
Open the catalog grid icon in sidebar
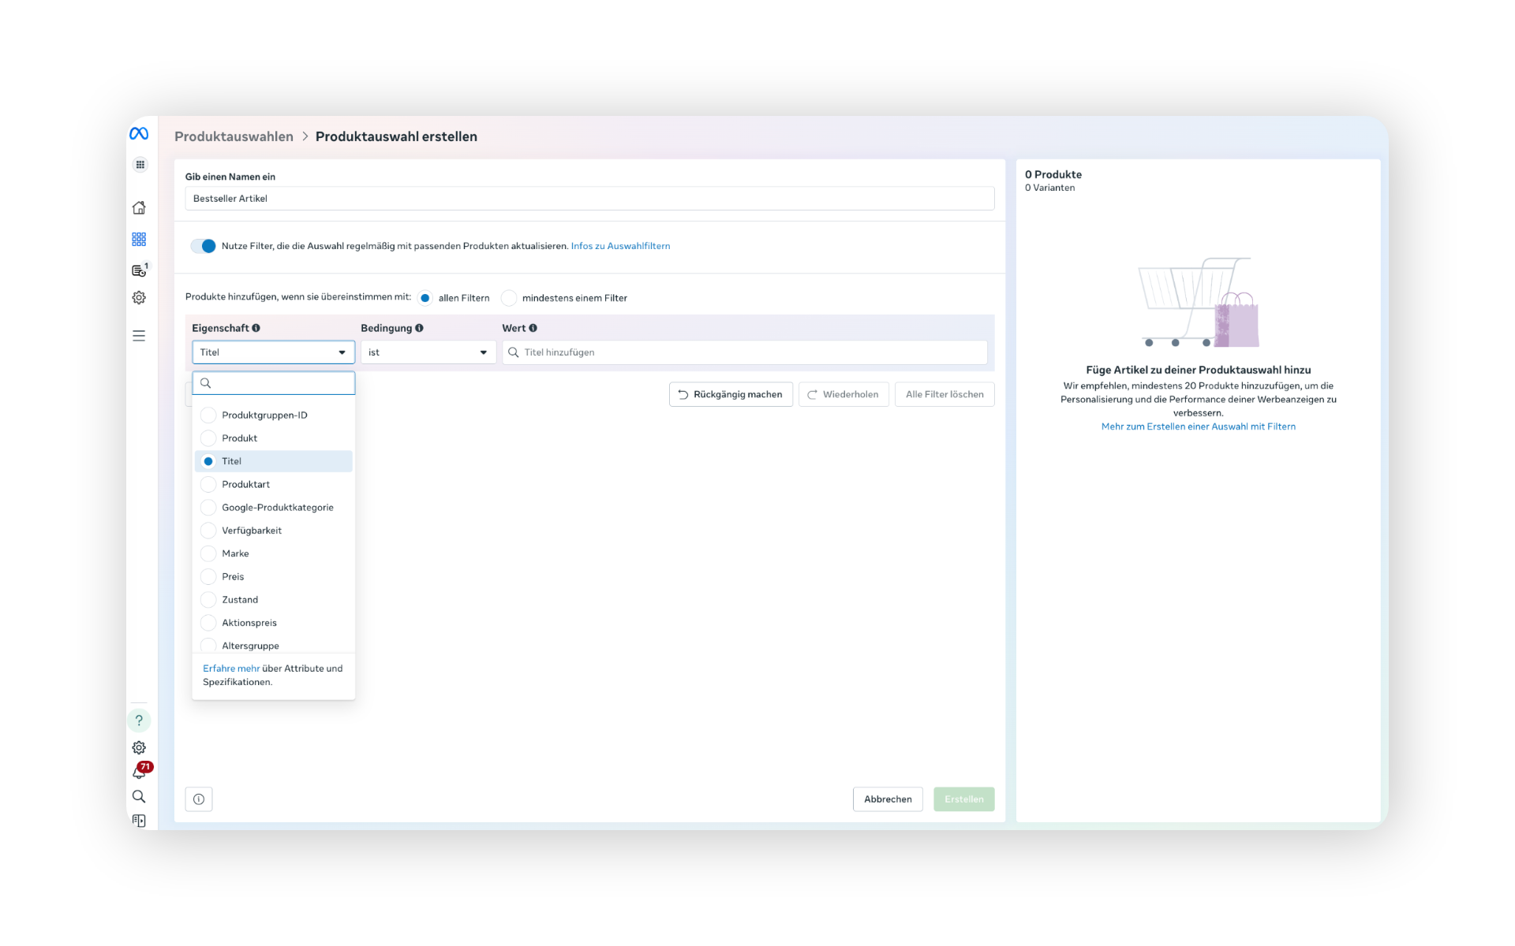[139, 239]
